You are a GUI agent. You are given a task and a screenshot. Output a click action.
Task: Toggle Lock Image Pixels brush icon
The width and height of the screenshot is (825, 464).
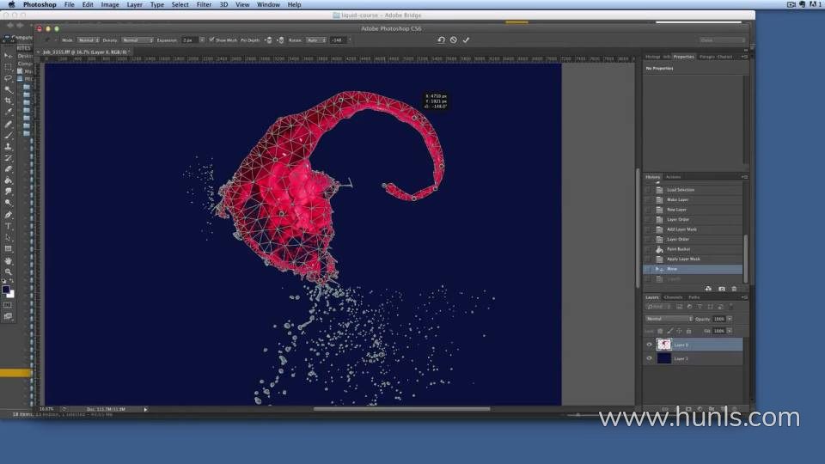click(669, 331)
